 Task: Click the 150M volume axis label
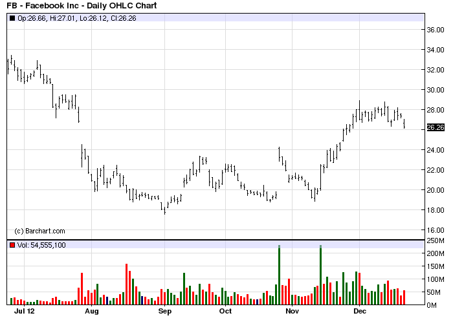436,266
